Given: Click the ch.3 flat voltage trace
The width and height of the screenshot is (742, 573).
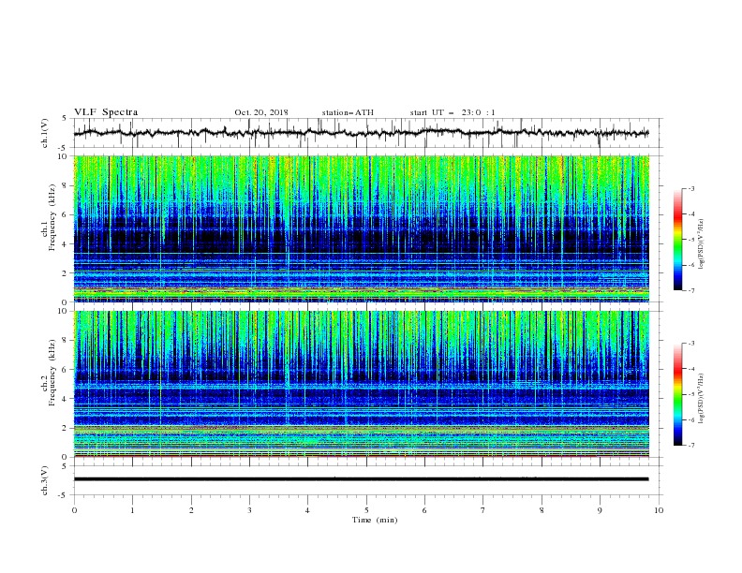Looking at the screenshot, I should tap(362, 479).
